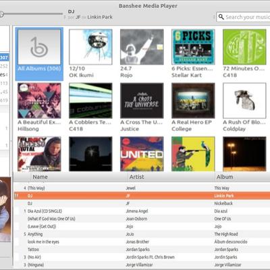
Task: Click album cell The High Road
Action: tap(226, 234)
